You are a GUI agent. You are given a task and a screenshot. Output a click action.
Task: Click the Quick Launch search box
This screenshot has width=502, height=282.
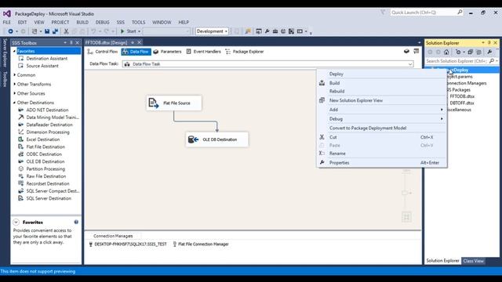424,13
